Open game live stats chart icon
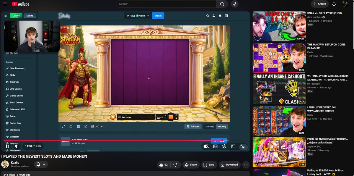Screen dimensions: 354x176 tap(78, 127)
